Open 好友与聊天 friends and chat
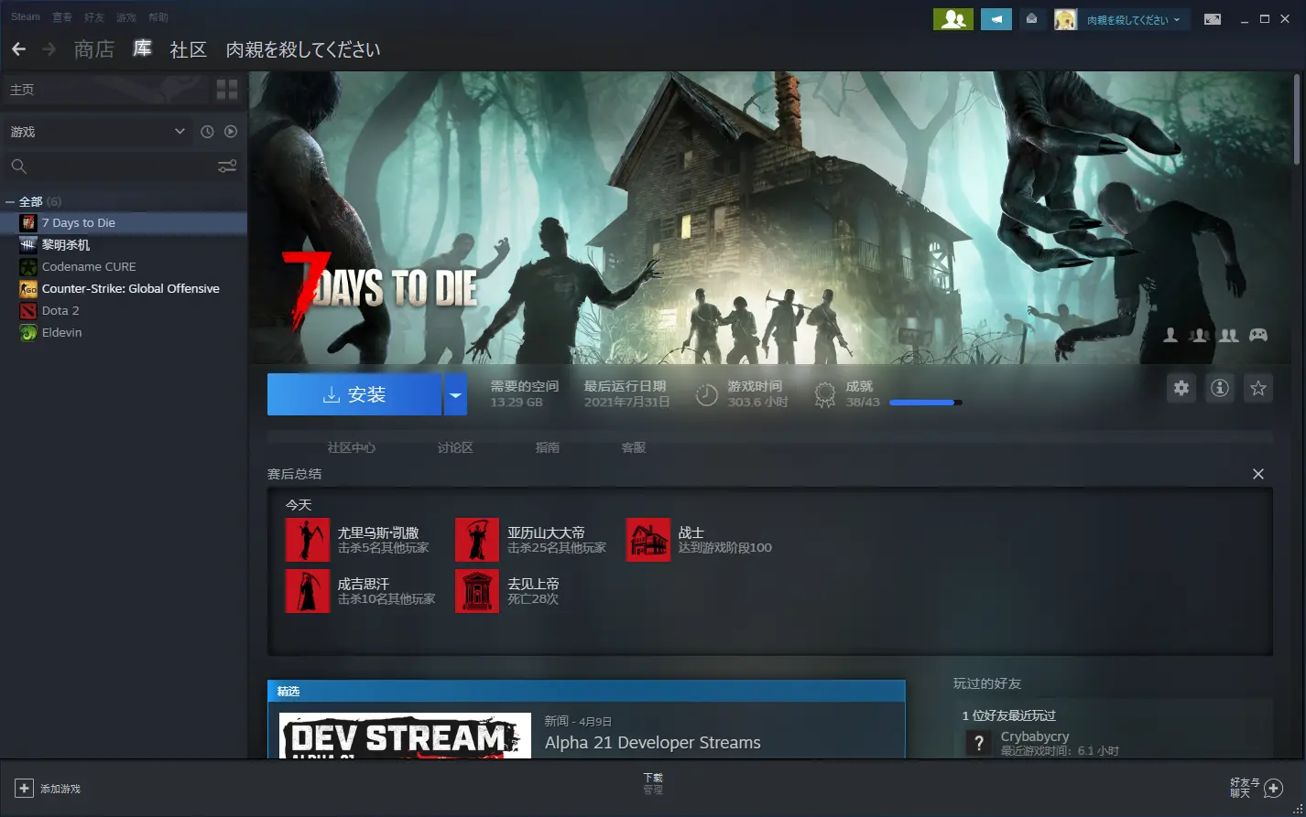 [x=1245, y=788]
